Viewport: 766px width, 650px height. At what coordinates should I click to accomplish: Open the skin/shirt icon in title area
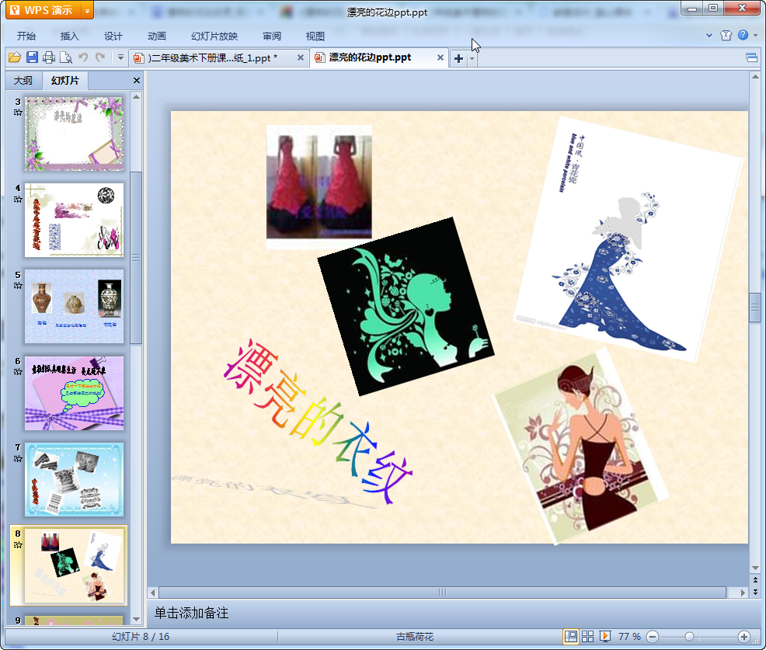click(726, 35)
